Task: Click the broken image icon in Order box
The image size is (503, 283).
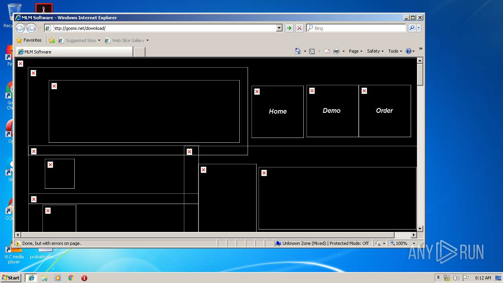Action: click(364, 91)
